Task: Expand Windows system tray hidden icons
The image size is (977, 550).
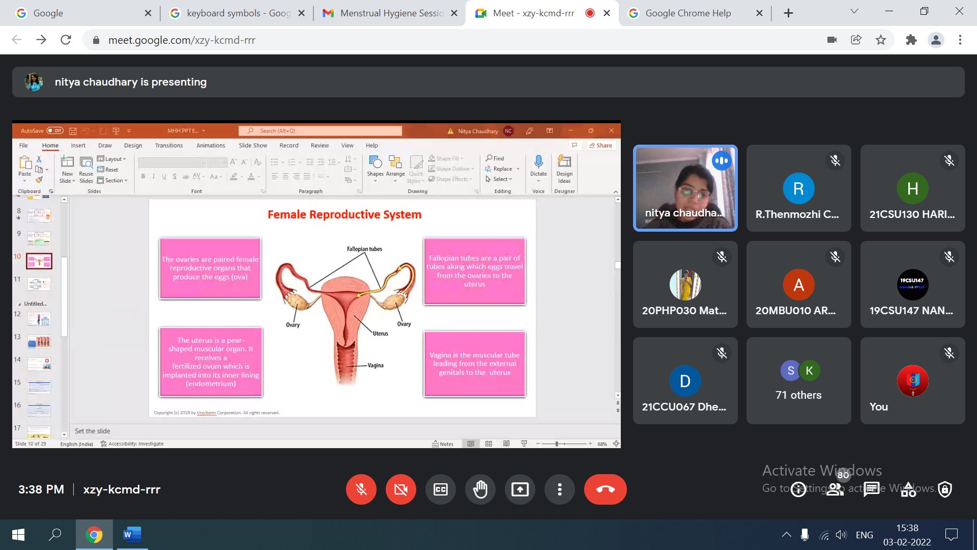Action: pyautogui.click(x=786, y=535)
